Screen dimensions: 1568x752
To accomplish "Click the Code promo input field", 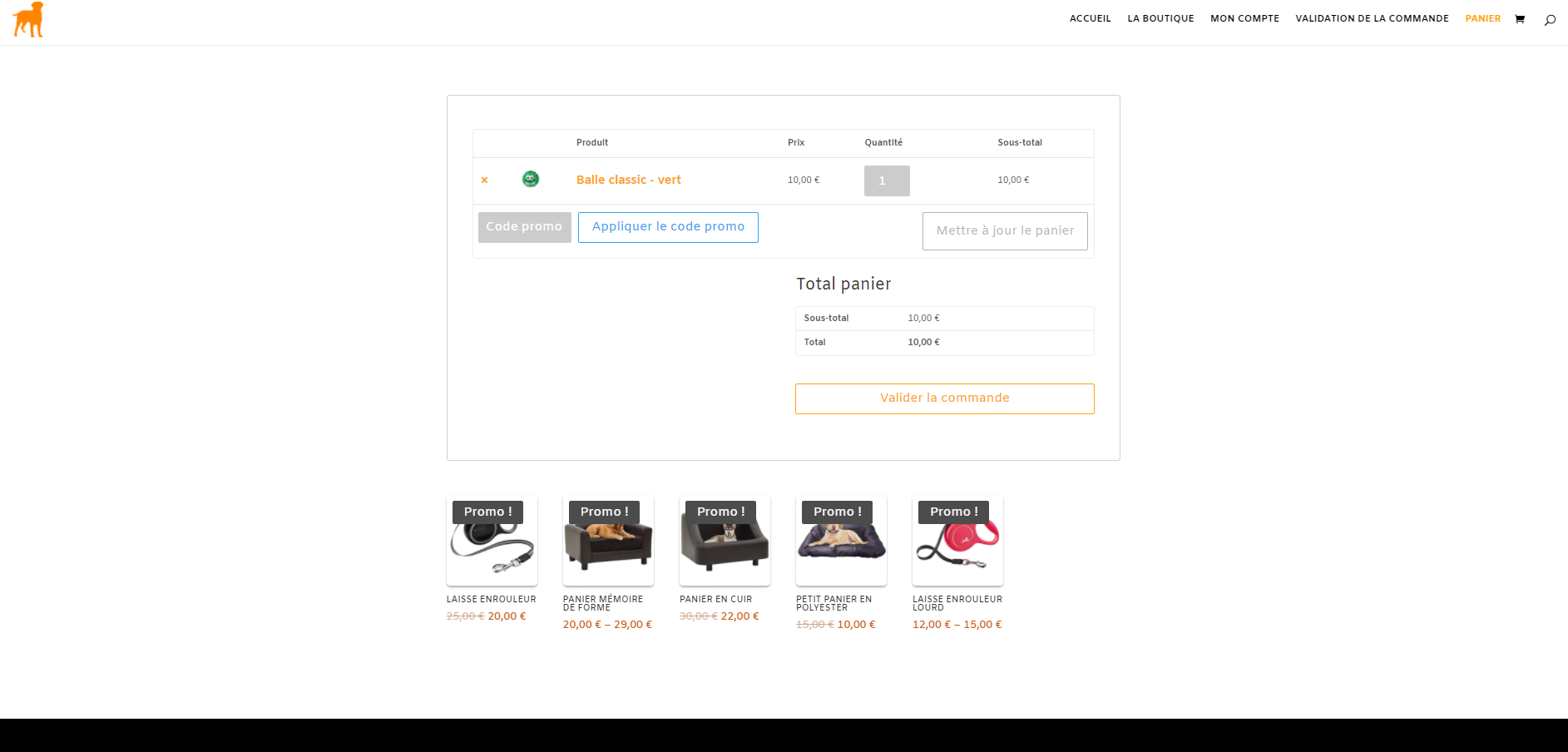I will 524,227.
